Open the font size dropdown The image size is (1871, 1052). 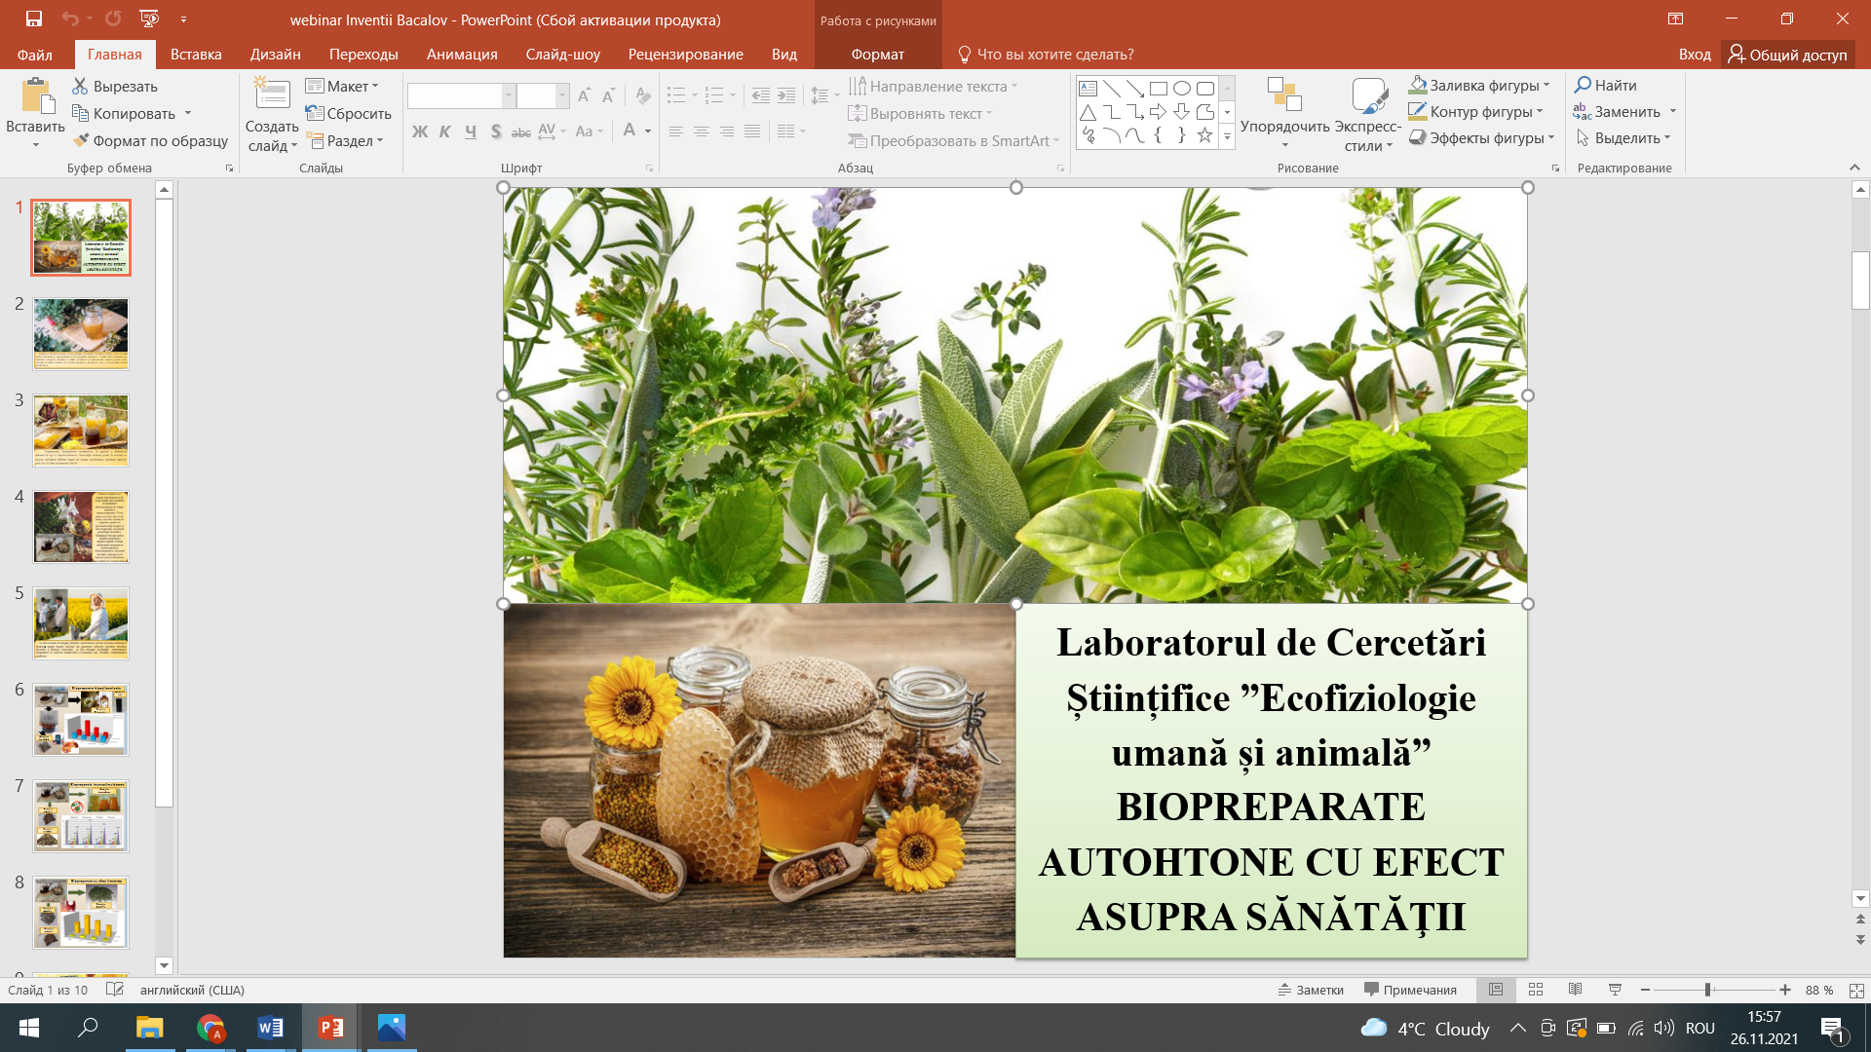click(x=562, y=95)
